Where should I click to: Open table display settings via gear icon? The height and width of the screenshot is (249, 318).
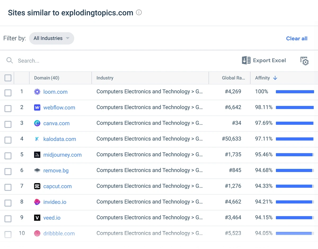[x=304, y=61]
